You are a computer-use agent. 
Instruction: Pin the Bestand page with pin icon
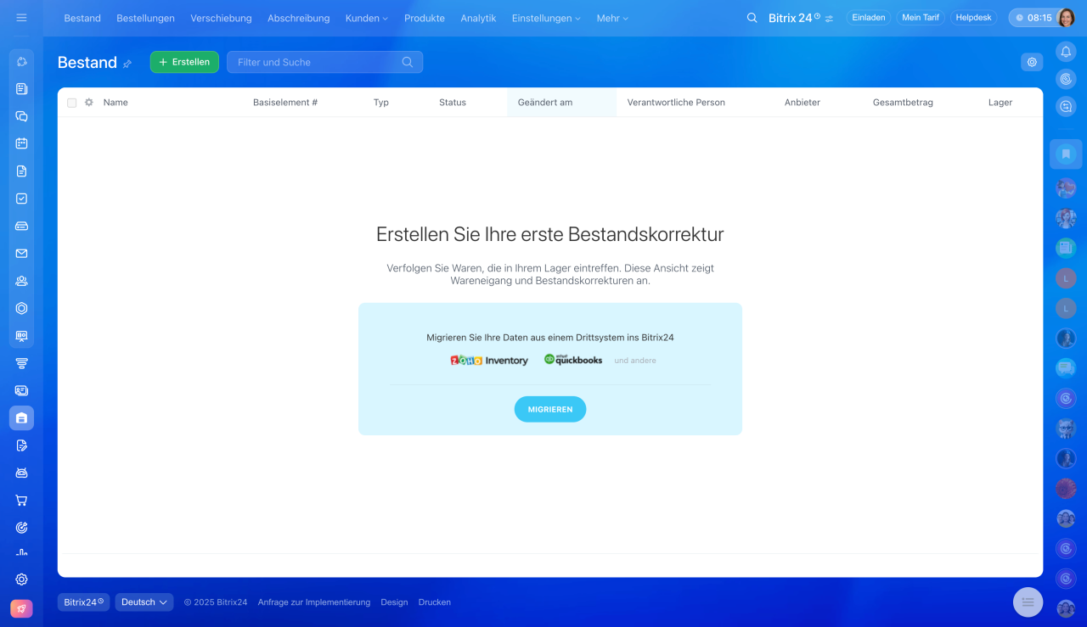point(127,64)
